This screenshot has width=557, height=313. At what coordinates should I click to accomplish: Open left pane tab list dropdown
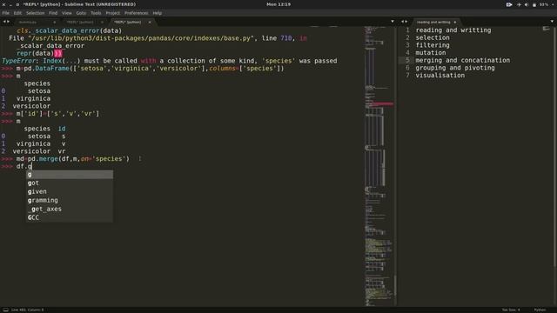[393, 22]
